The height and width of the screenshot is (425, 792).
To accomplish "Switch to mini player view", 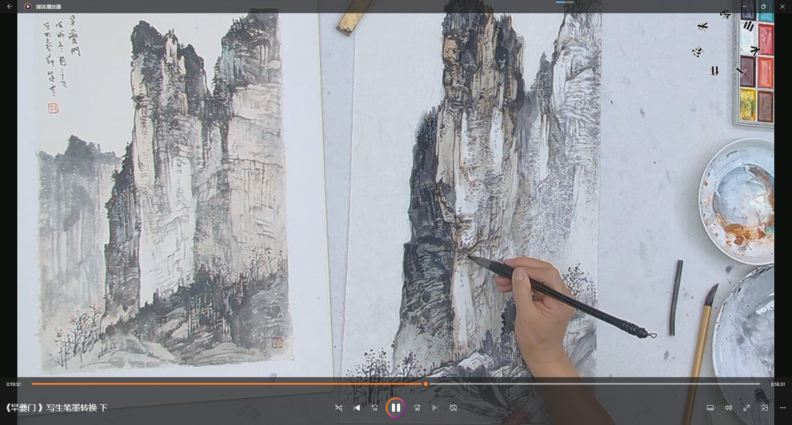I will [x=765, y=408].
